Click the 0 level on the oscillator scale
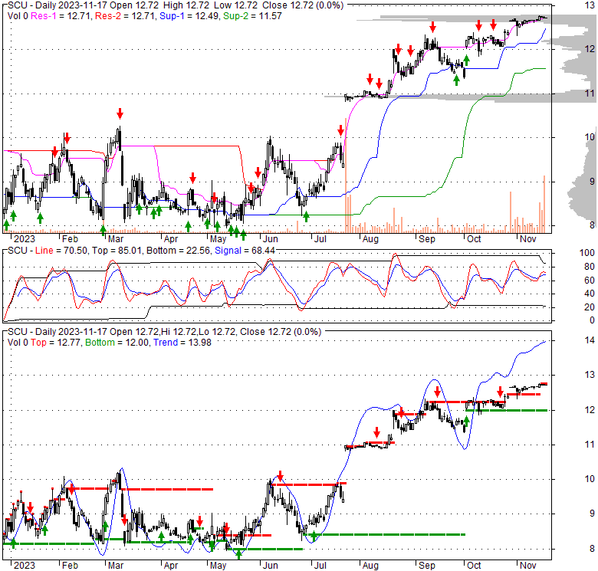Image resolution: width=598 pixels, height=571 pixels. point(592,320)
